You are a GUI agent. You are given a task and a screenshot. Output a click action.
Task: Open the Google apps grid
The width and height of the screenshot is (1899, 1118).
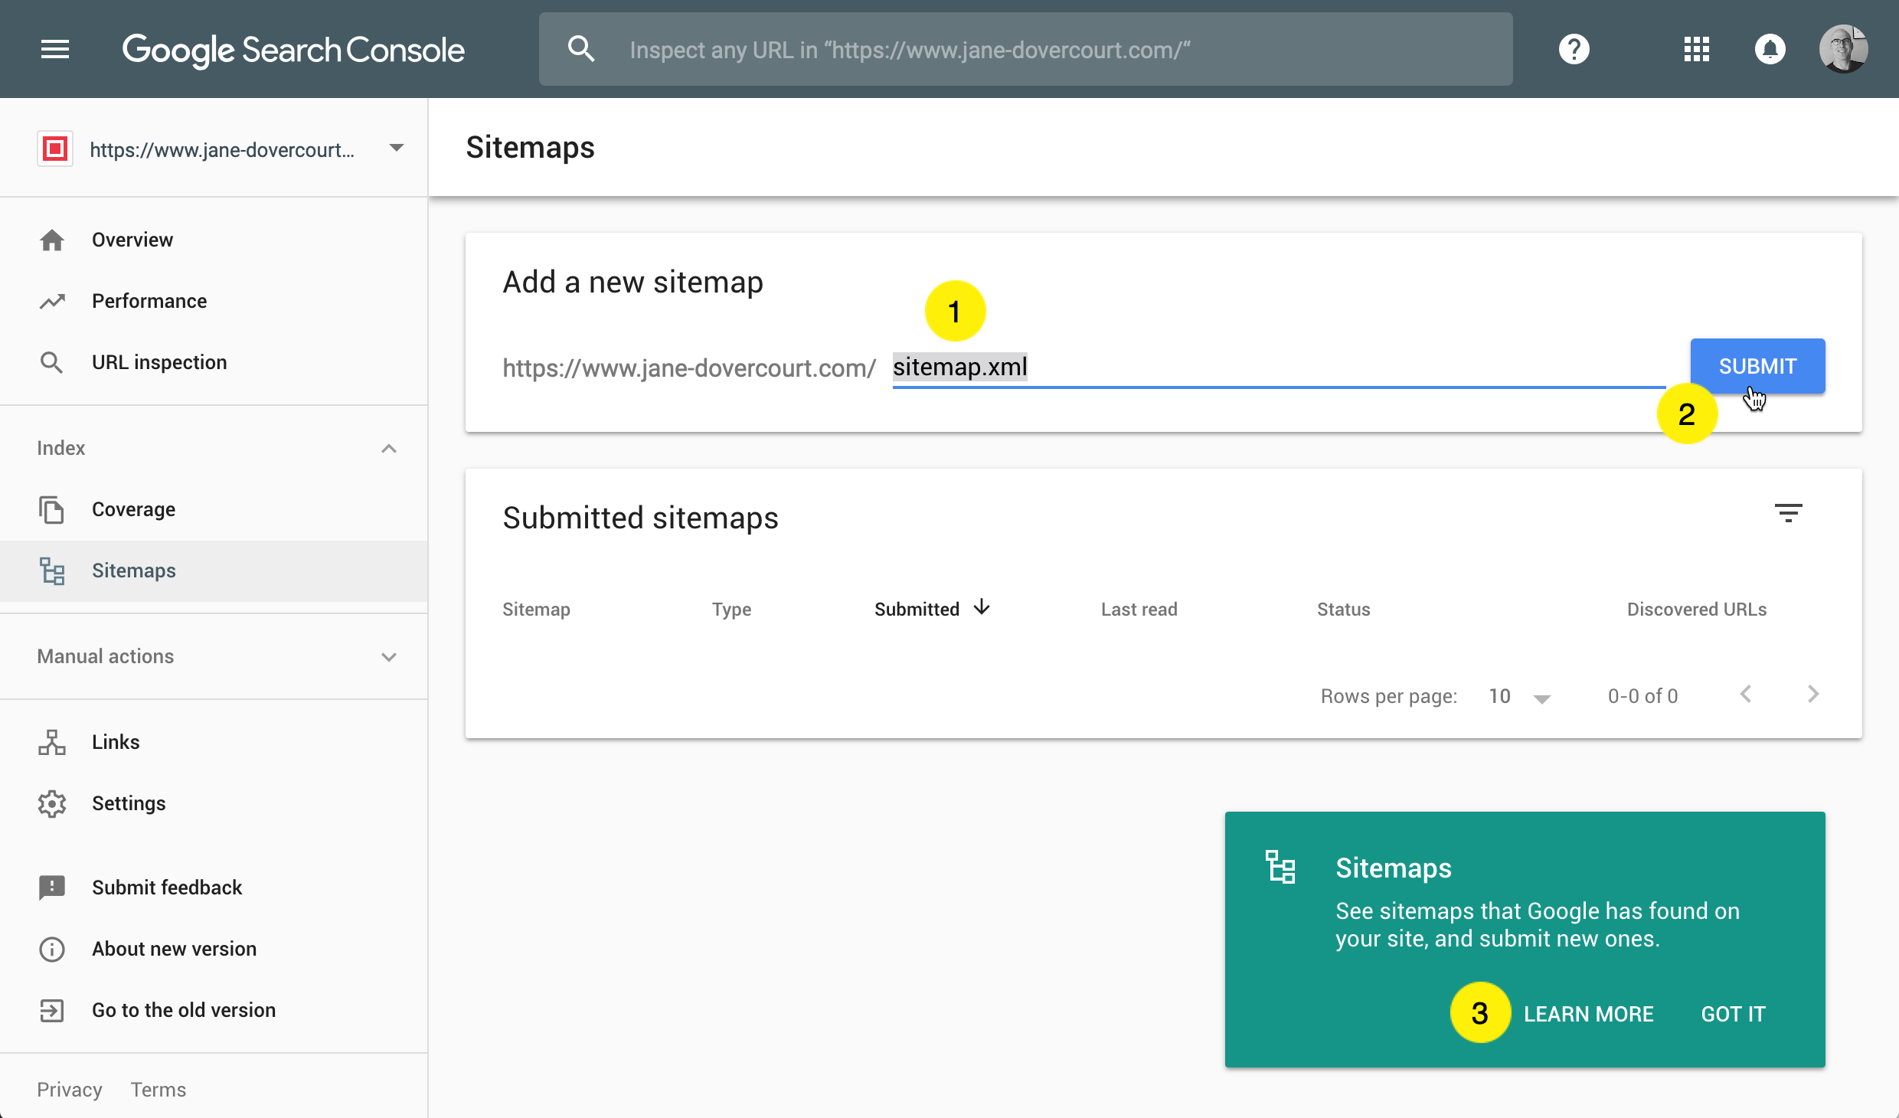[1696, 50]
